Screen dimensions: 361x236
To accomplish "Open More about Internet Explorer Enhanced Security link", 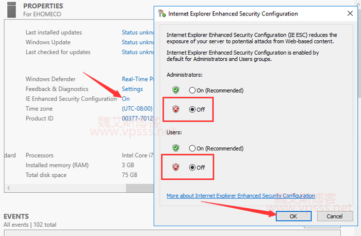I will click(x=240, y=196).
